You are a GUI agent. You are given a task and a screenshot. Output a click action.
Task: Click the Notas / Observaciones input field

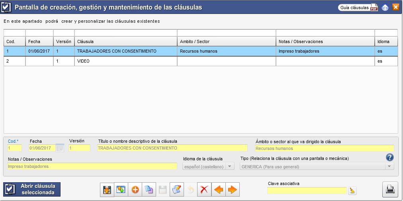coord(92,166)
